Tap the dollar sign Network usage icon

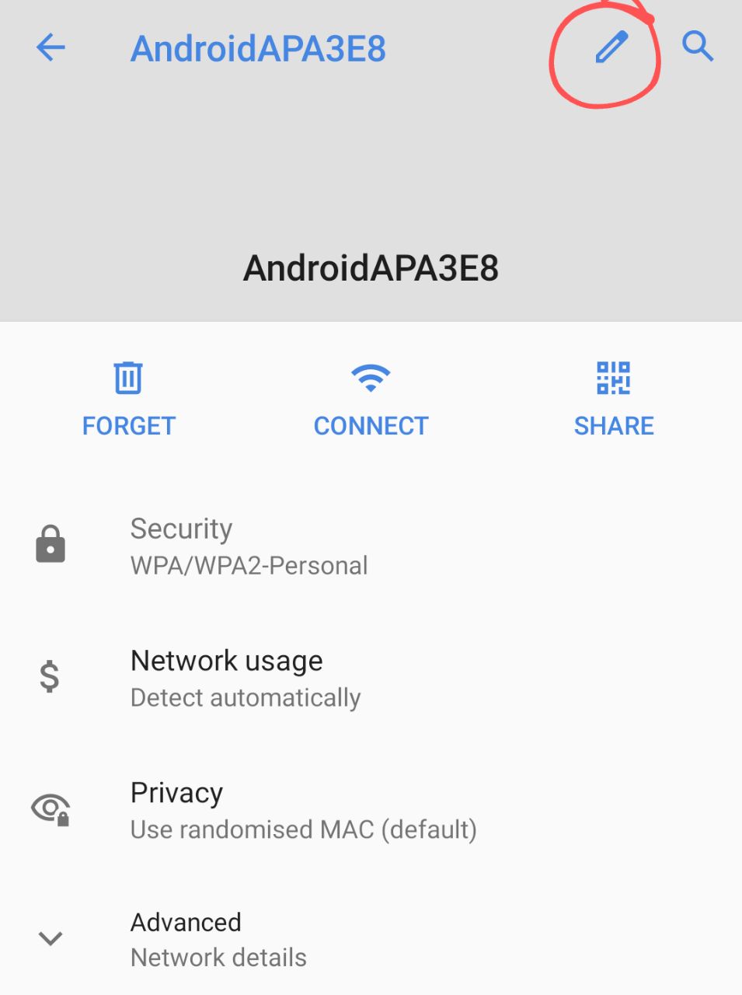50,676
